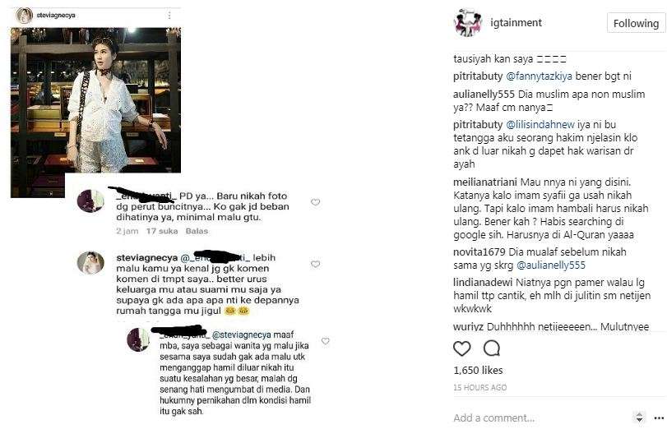Open the photo of woman in white outfit
This screenshot has height=429, width=667.
(95, 100)
